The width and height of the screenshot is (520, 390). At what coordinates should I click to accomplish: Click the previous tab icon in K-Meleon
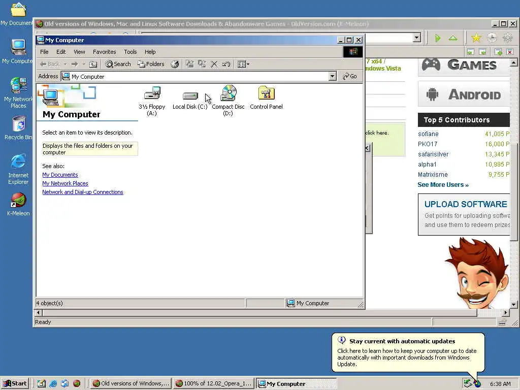pos(470,52)
